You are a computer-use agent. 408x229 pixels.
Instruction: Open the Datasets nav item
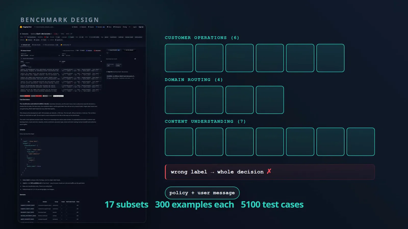pyautogui.click(x=83, y=27)
